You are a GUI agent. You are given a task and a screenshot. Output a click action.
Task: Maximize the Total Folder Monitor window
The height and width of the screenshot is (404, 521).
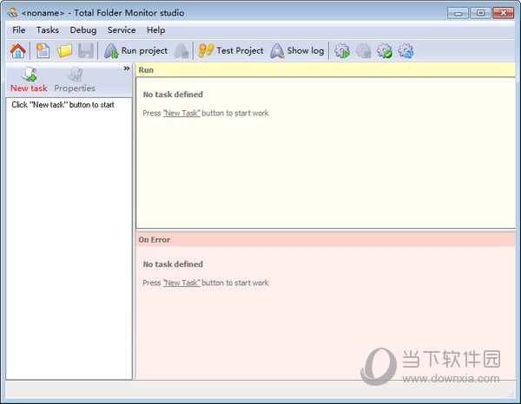[480, 13]
